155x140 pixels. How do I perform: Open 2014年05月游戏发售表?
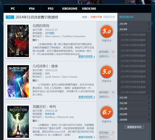point(133,71)
